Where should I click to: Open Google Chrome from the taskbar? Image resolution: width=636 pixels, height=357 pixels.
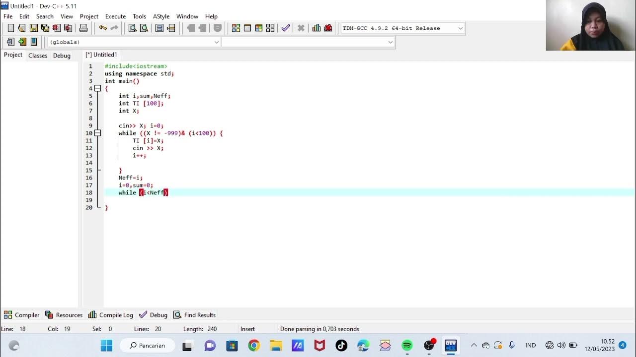point(254,346)
